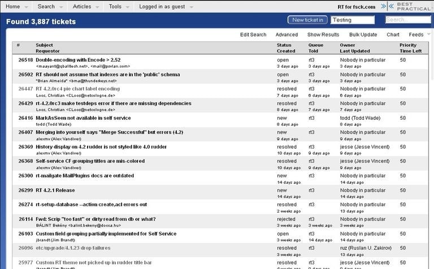Open RT 4.2.0rc4 pie chart label encoding

point(78,89)
